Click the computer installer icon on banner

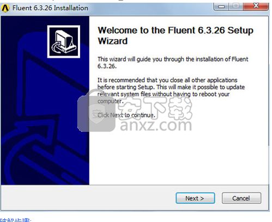point(64,42)
